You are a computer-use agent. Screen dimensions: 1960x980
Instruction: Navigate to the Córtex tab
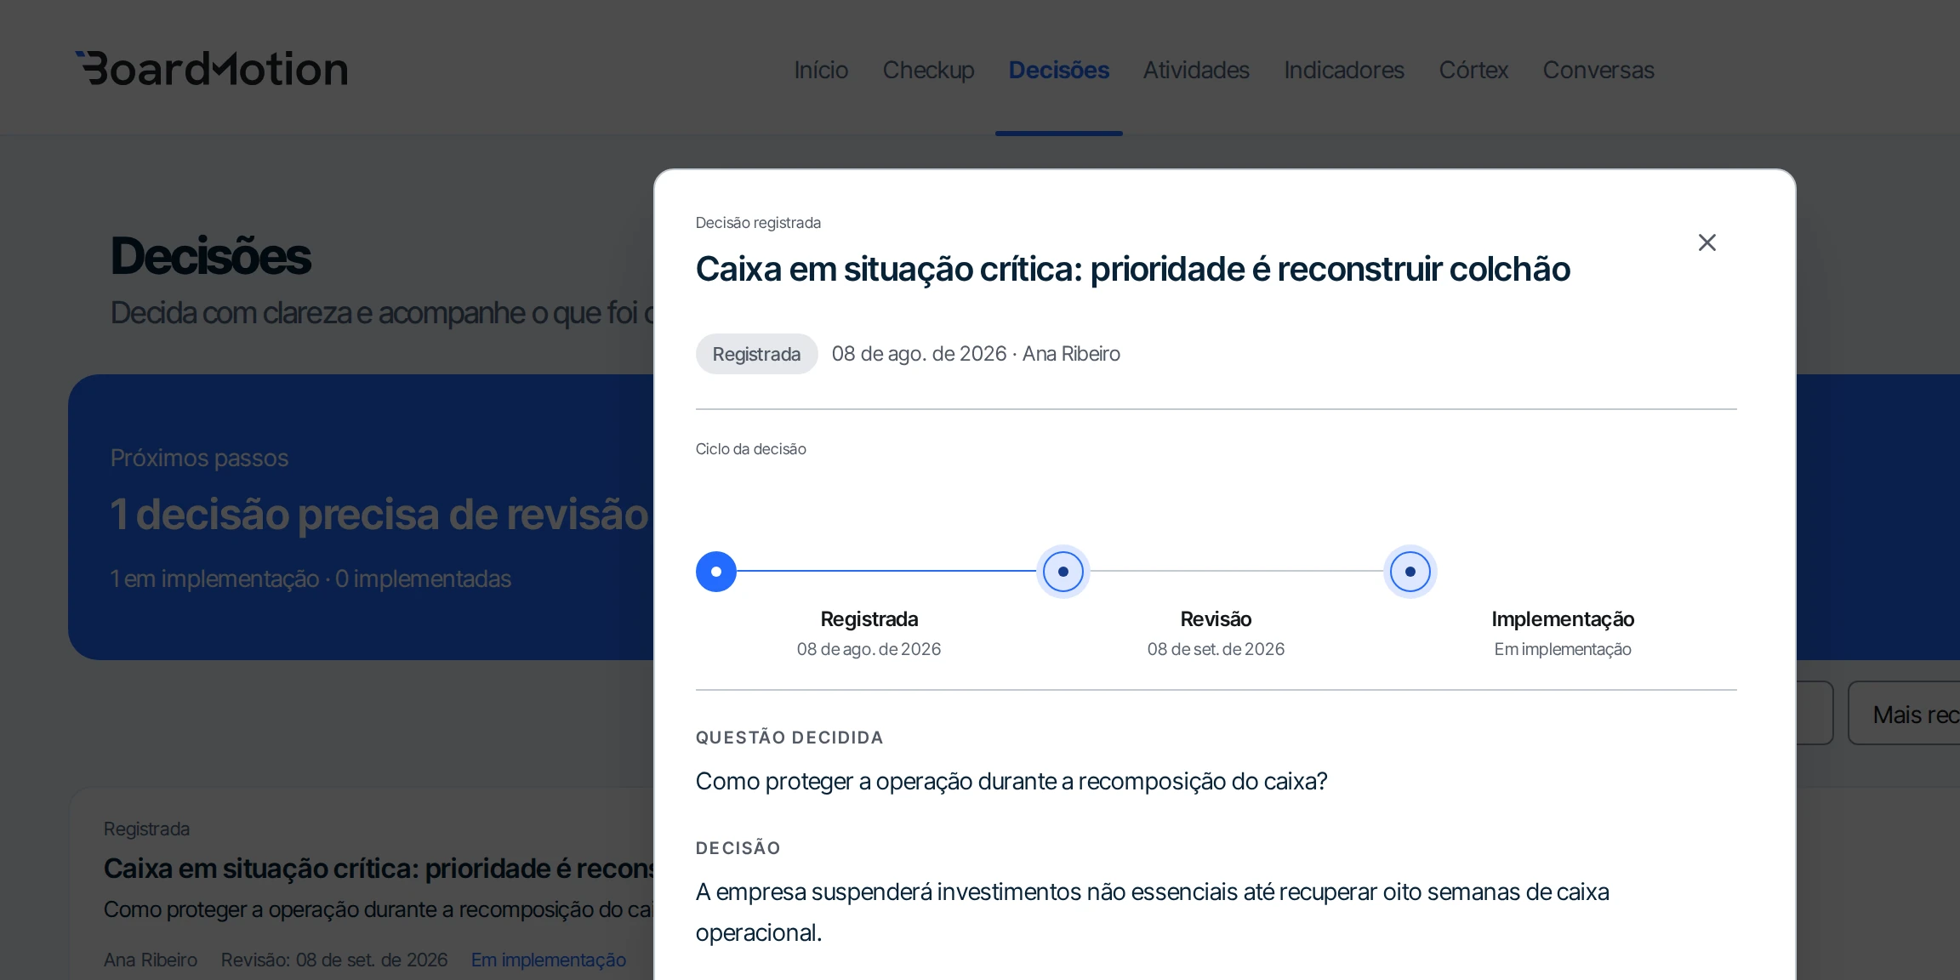point(1473,70)
